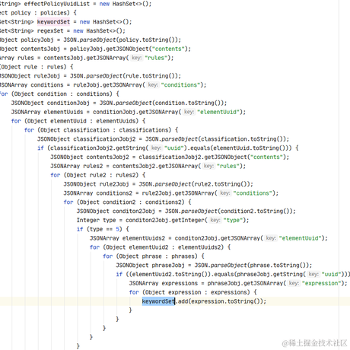Click 'ruleJobj.getJSONArray' method call
This screenshot has height=350, width=350.
click(109, 84)
